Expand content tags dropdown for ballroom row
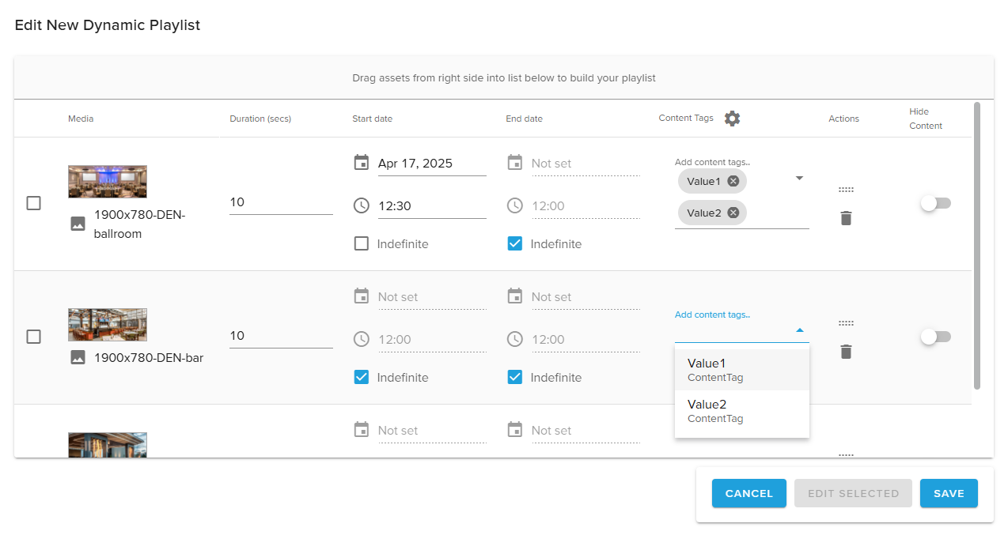1008x535 pixels. click(799, 179)
